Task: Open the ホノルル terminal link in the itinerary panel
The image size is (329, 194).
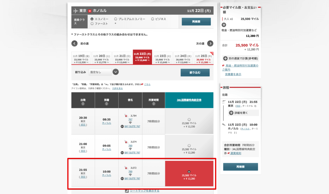Action: click(x=245, y=129)
